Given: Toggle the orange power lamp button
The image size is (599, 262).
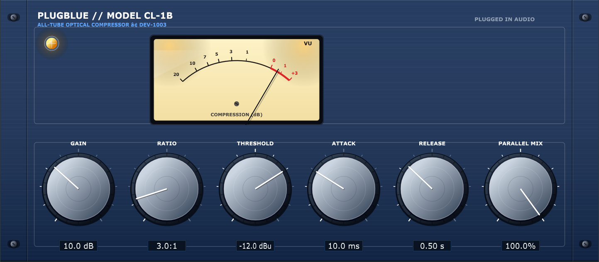Looking at the screenshot, I should point(52,44).
